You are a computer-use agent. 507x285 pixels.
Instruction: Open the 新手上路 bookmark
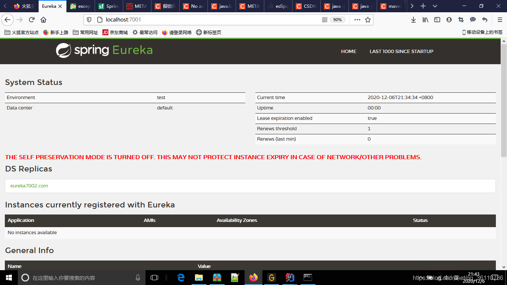pyautogui.click(x=56, y=32)
